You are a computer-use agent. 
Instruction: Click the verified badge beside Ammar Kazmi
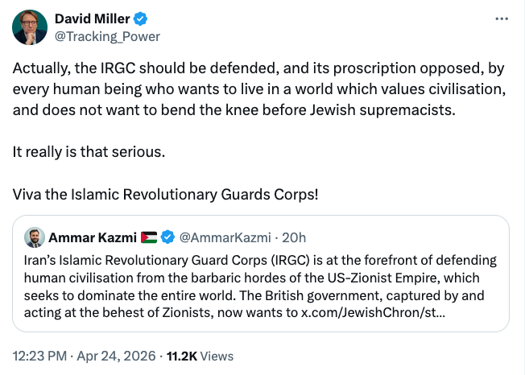click(x=167, y=237)
